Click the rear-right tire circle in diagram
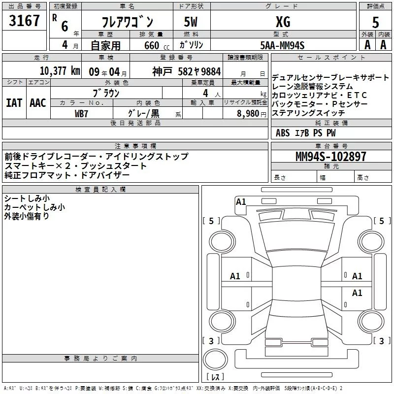This screenshot has height=394, width=394. tap(371, 321)
